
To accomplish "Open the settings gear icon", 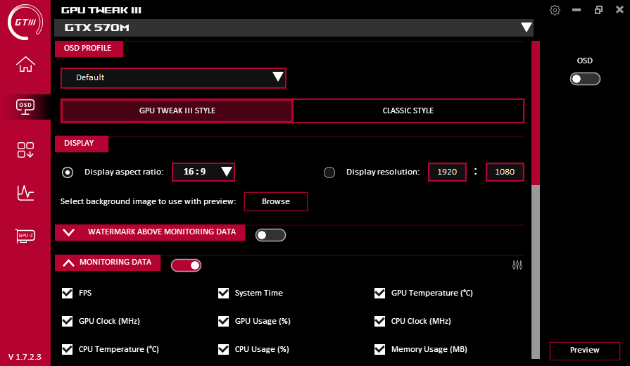I will click(x=555, y=10).
